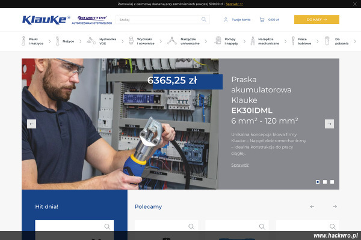The image size is (361, 240).
Task: Open Nożyce menu item
Action: click(68, 41)
